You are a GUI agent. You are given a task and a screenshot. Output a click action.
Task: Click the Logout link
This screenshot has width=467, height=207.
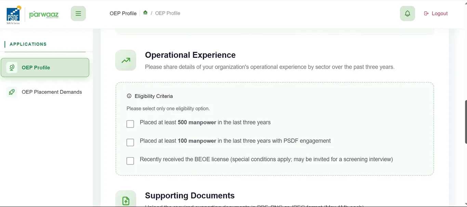coord(436,13)
